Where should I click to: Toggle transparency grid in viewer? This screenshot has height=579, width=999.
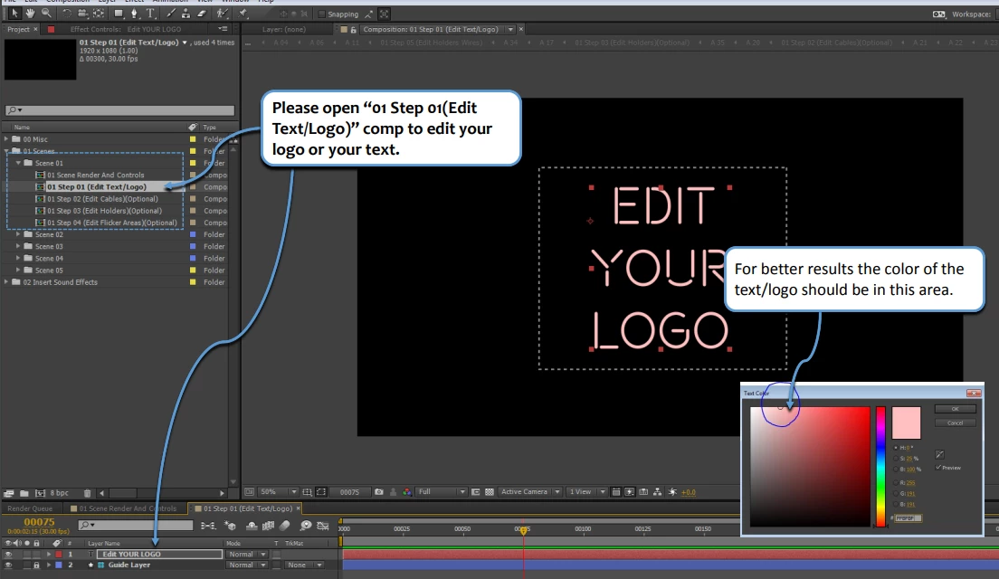pos(490,492)
